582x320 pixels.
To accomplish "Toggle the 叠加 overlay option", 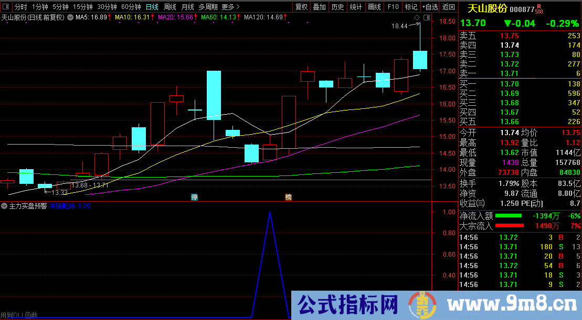I will click(x=319, y=7).
